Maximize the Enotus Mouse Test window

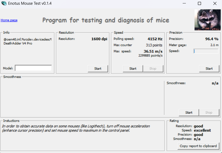[x=199, y=3]
